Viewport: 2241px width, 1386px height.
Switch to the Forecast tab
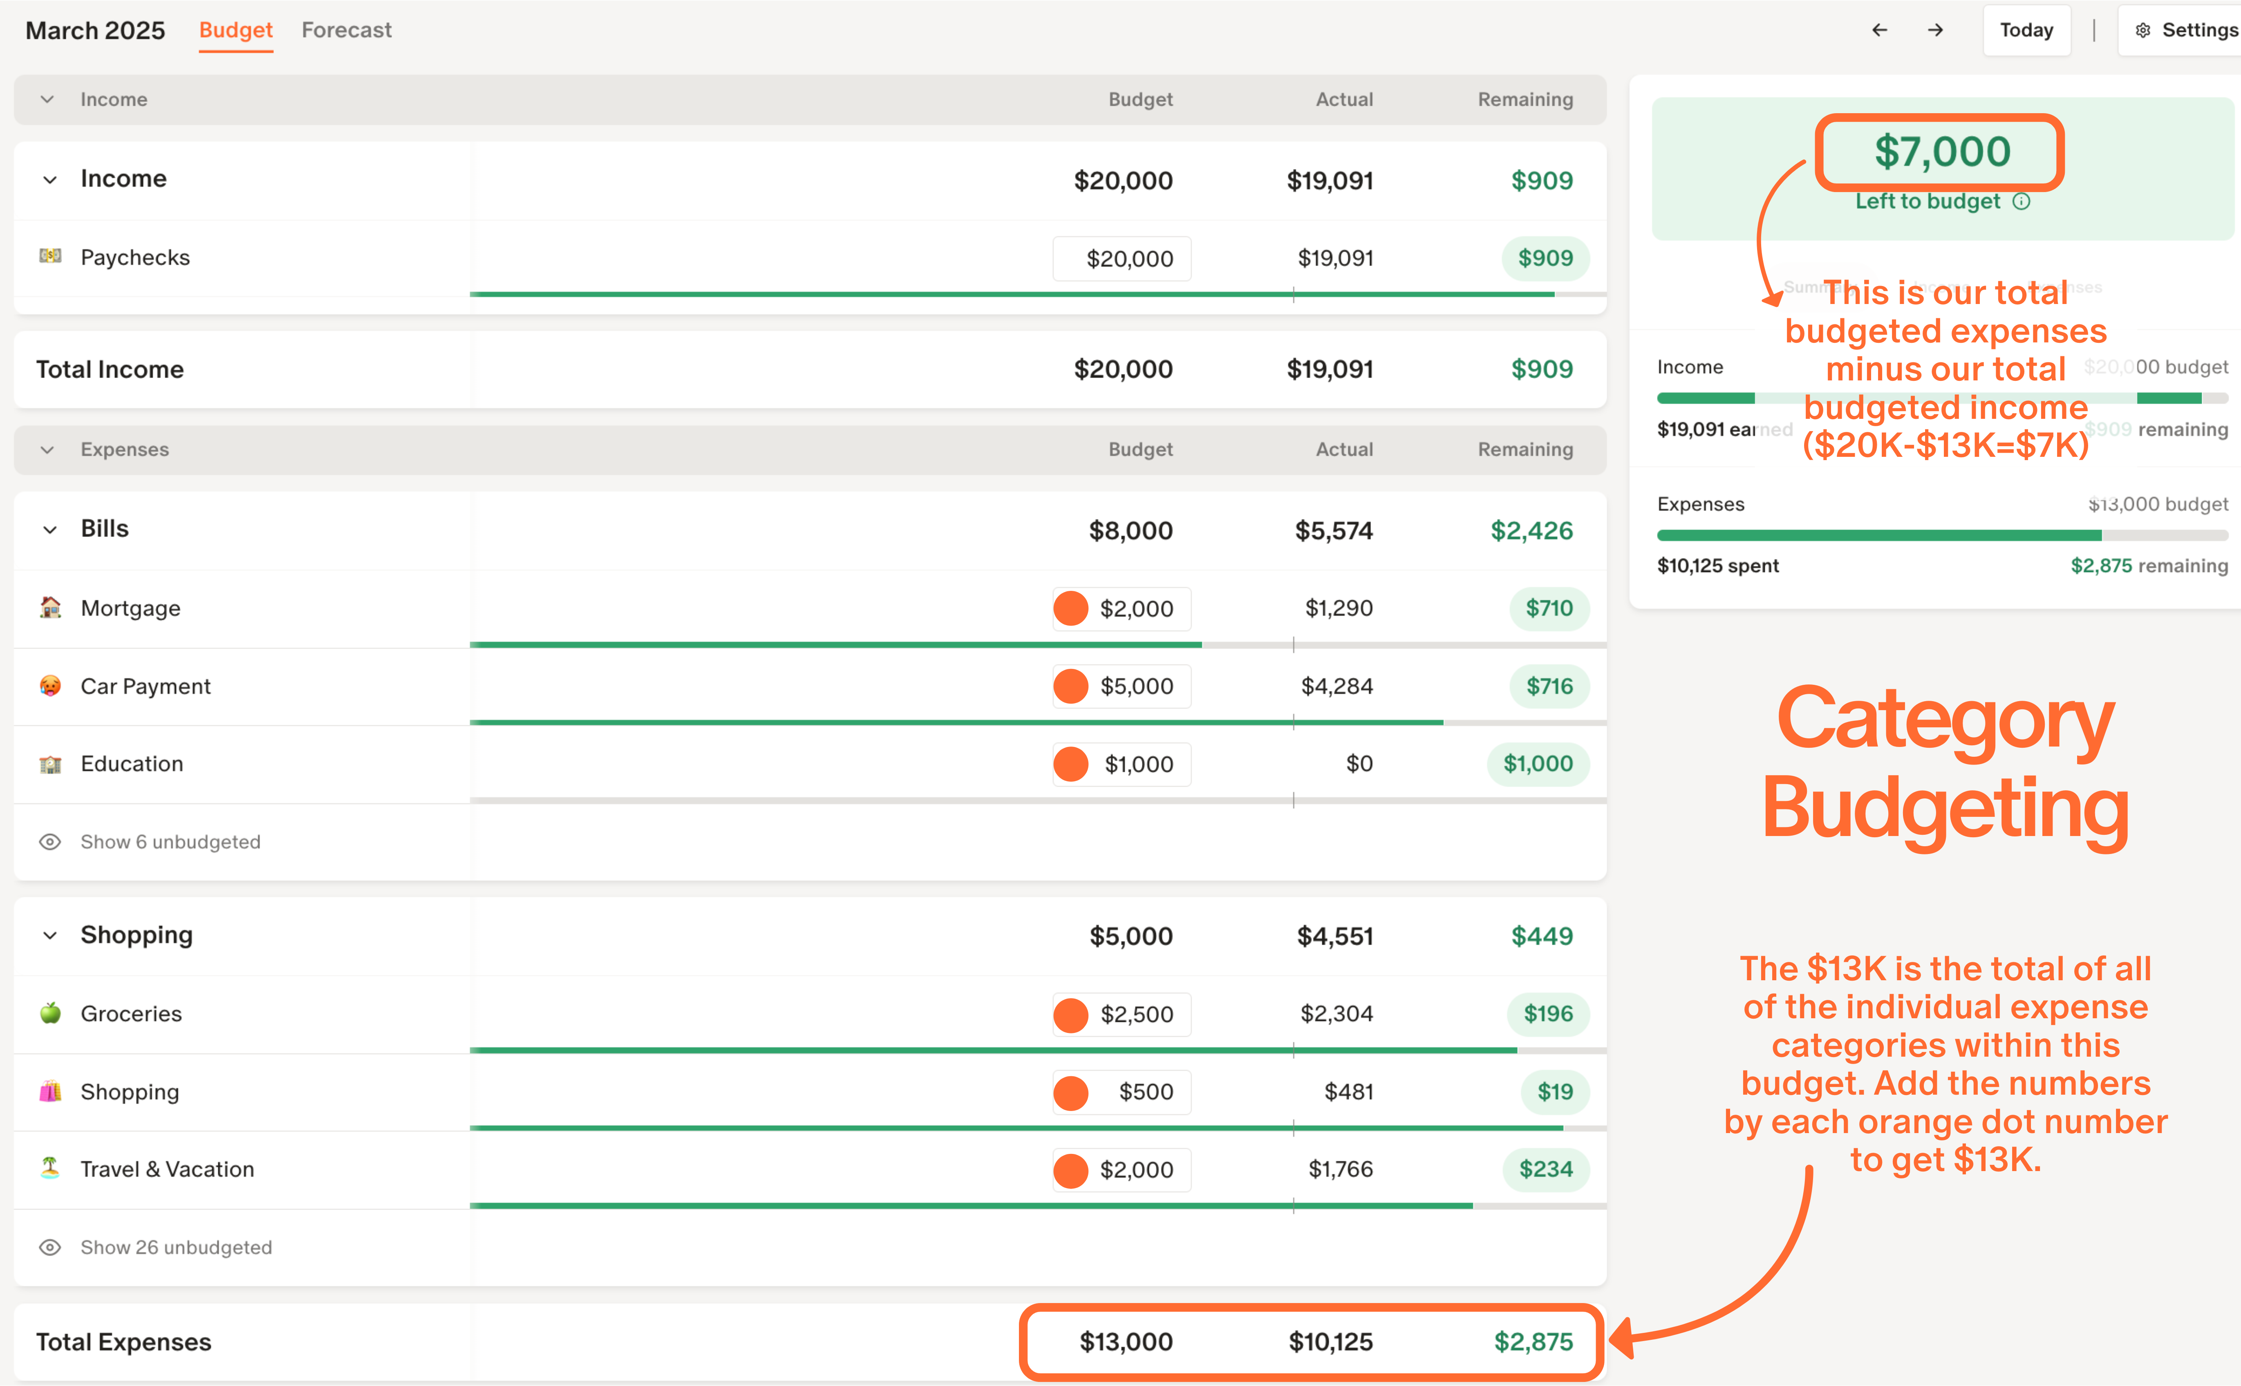pyautogui.click(x=346, y=30)
